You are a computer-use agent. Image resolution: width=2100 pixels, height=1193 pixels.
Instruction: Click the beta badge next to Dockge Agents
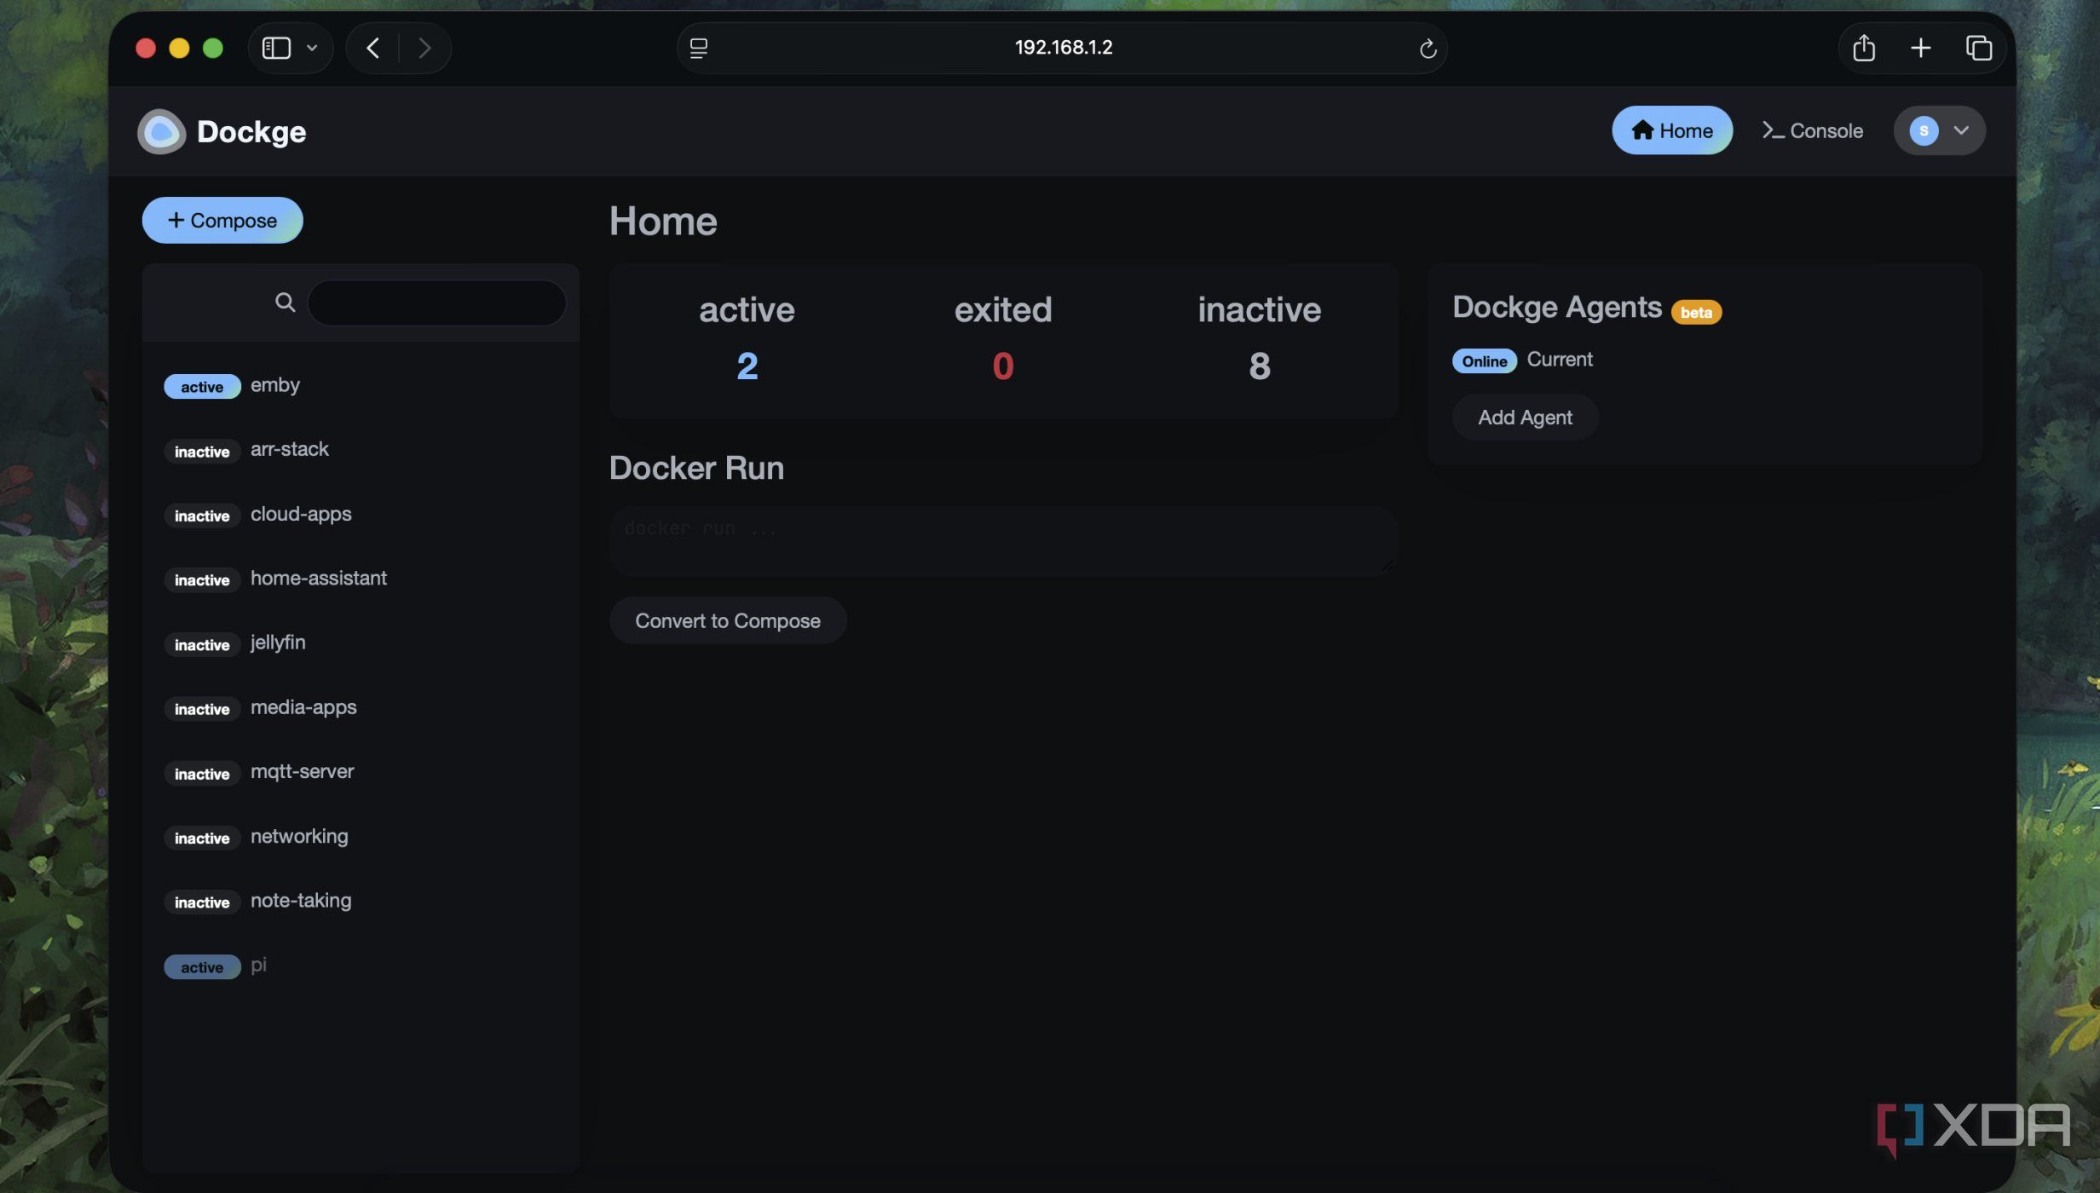[x=1696, y=312]
